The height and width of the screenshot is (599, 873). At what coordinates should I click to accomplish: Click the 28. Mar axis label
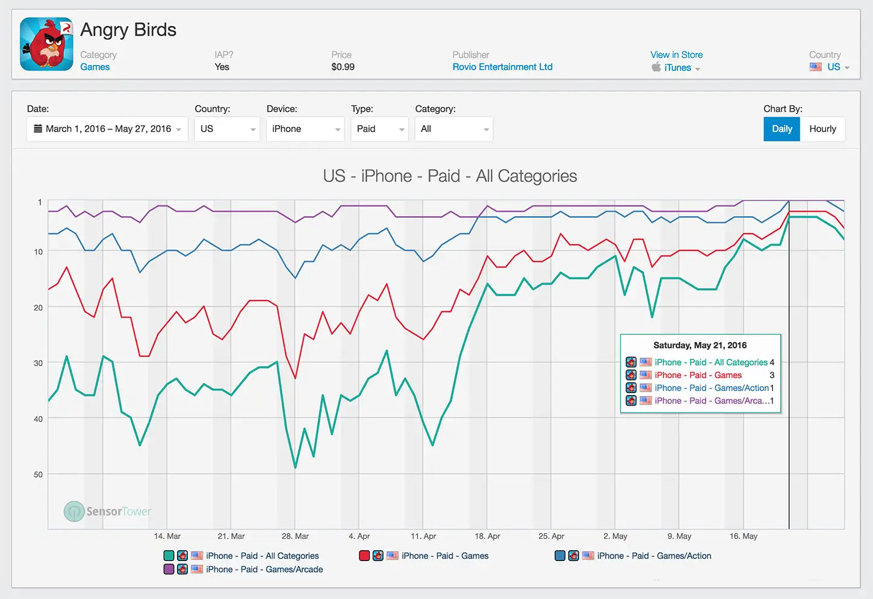295,536
